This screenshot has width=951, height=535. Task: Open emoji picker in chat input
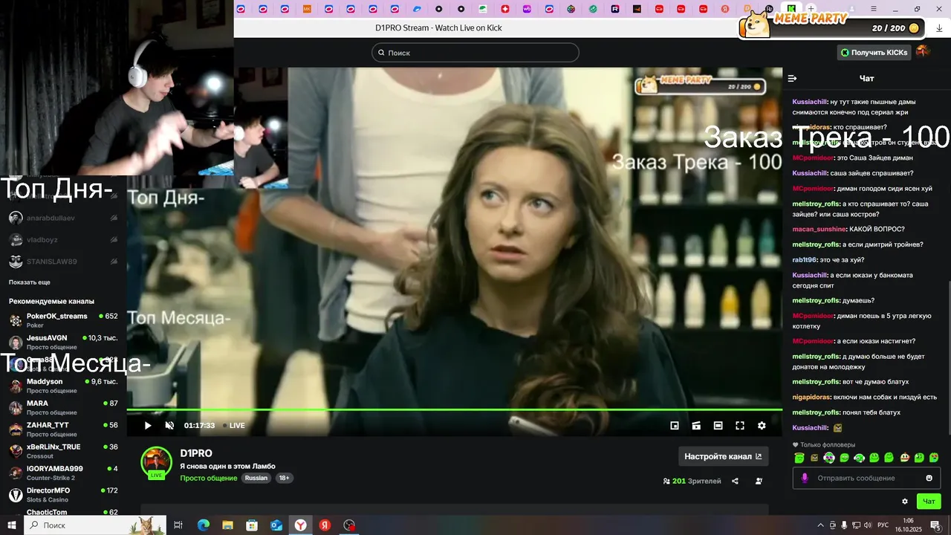(x=929, y=478)
